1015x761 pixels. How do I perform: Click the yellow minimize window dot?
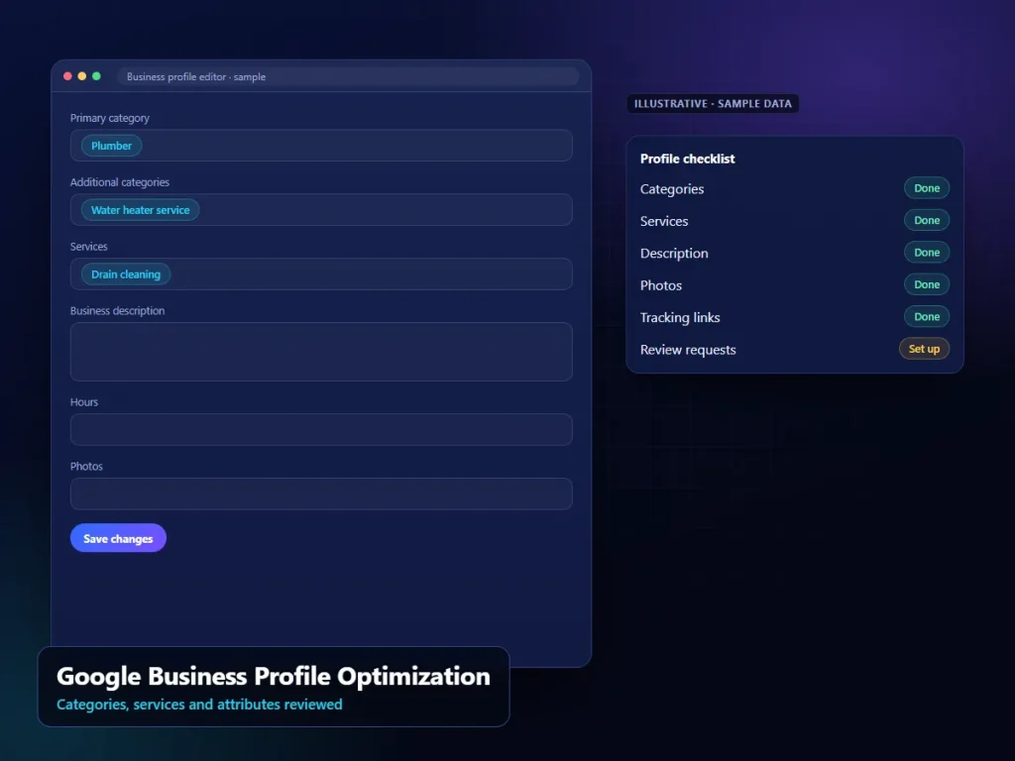click(x=81, y=76)
